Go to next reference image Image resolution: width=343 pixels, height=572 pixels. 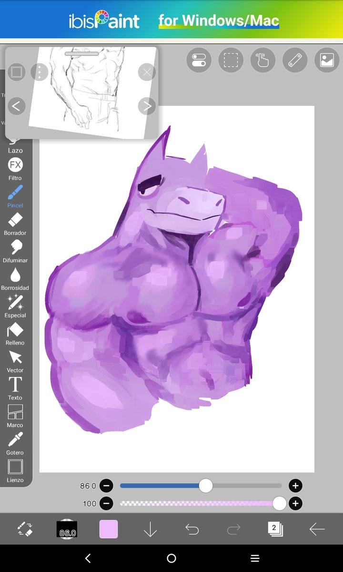pyautogui.click(x=147, y=106)
